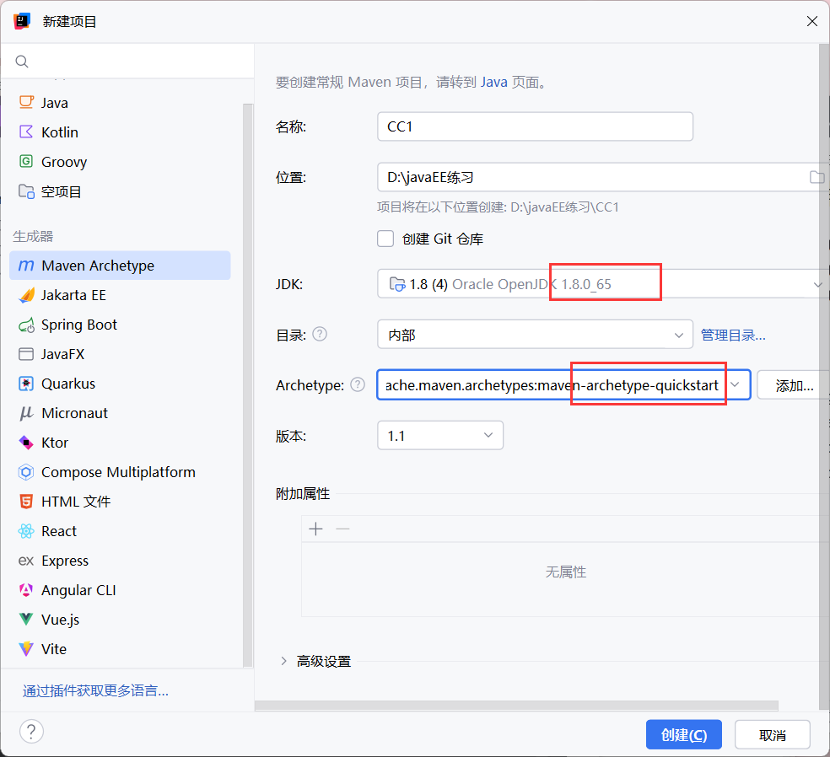Click the 名称 name input field
Screen dimensions: 830x757
[x=535, y=126]
